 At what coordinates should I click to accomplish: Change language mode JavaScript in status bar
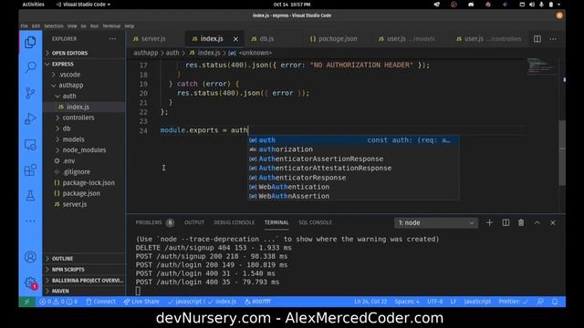(x=477, y=302)
